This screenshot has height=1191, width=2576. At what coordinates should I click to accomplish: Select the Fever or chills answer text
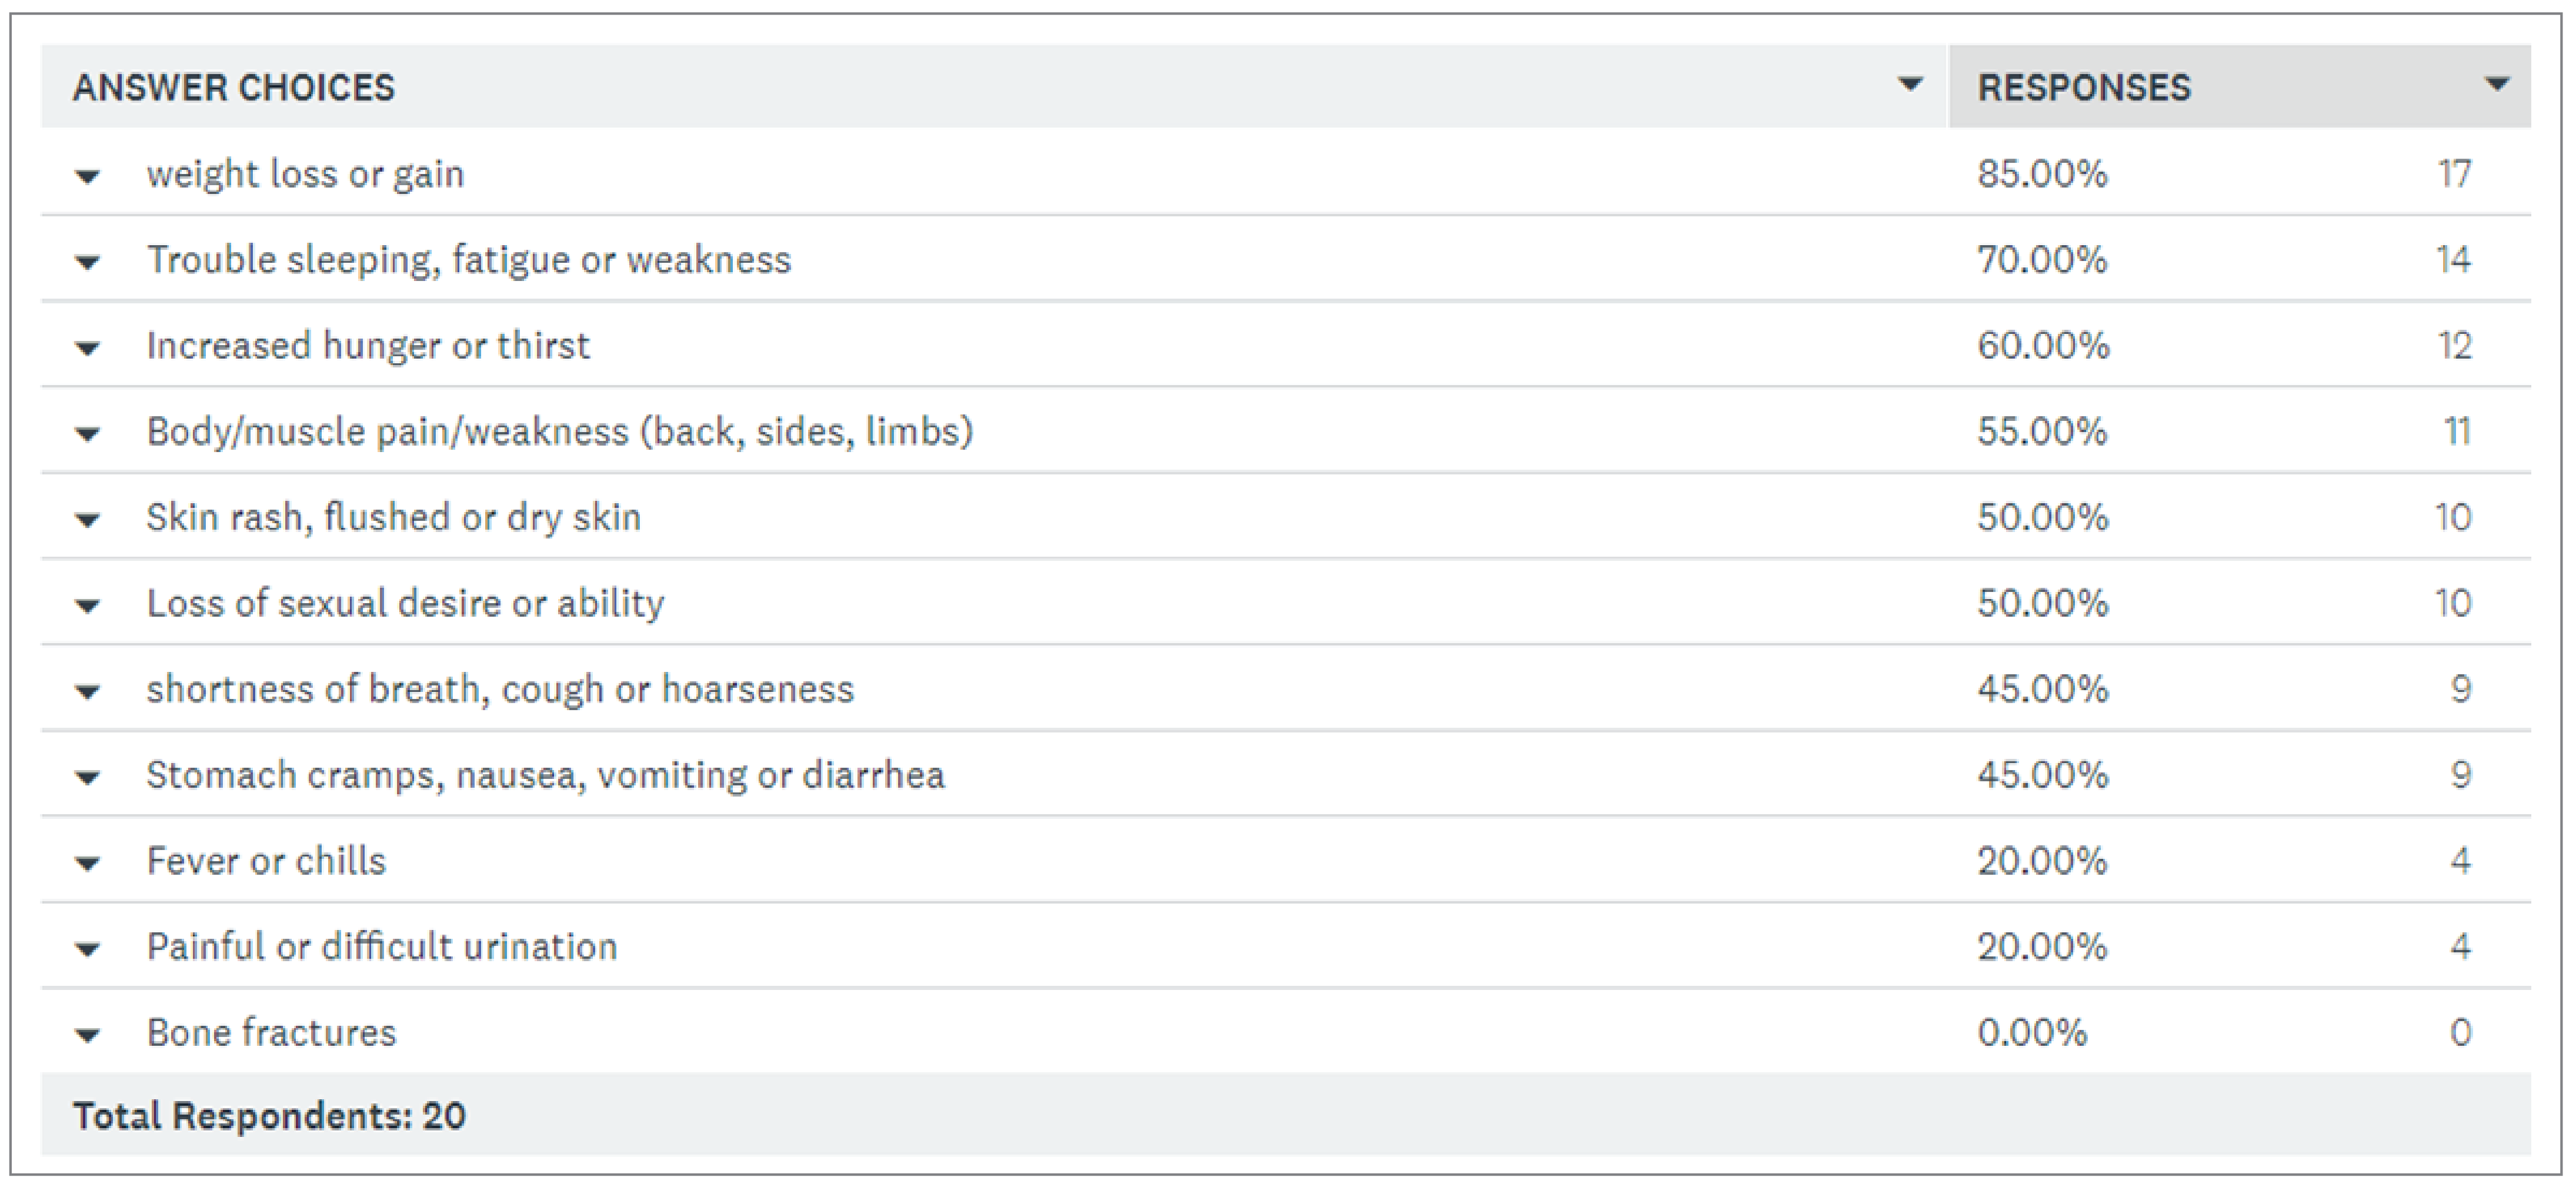tap(266, 860)
